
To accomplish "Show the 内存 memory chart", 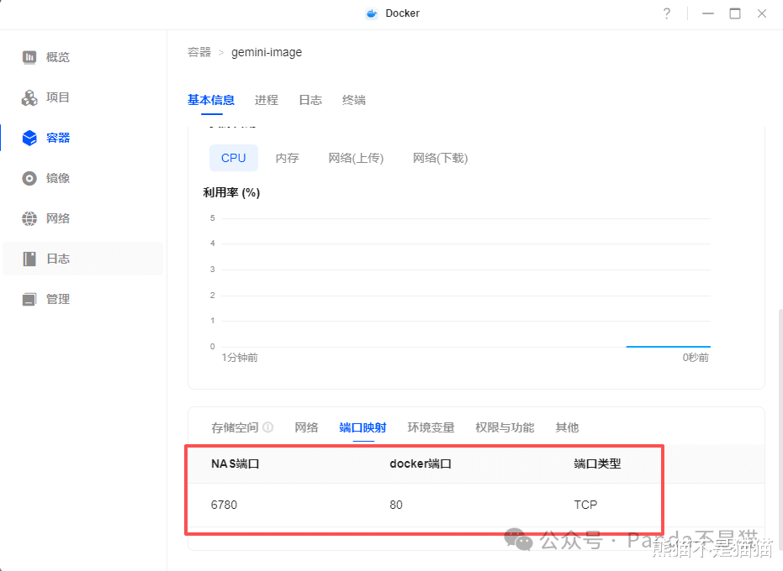I will pos(287,158).
